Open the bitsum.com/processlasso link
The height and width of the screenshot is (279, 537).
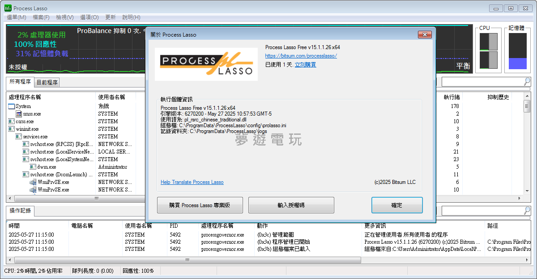301,56
